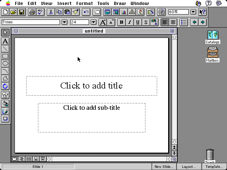Start Slide Show view button

coord(43,159)
